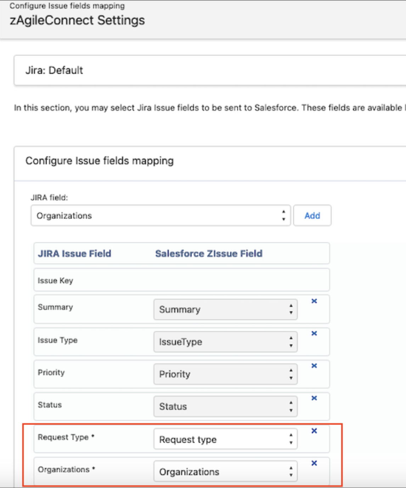Open the Request type Salesforce field dropdown
Screen dimensions: 406x488
tap(225, 439)
